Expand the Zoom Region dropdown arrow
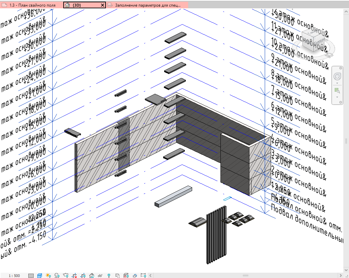This screenshot has height=278, width=349. [x=337, y=97]
